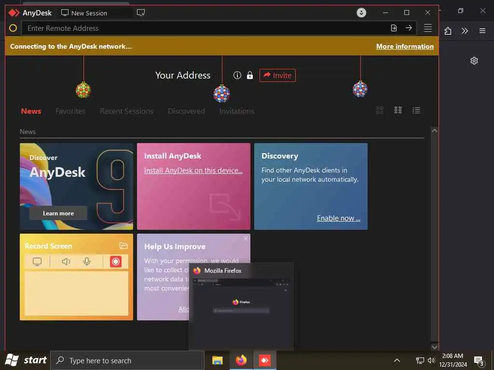Select the small tiles view icon
Image resolution: width=494 pixels, height=370 pixels.
pyautogui.click(x=398, y=110)
